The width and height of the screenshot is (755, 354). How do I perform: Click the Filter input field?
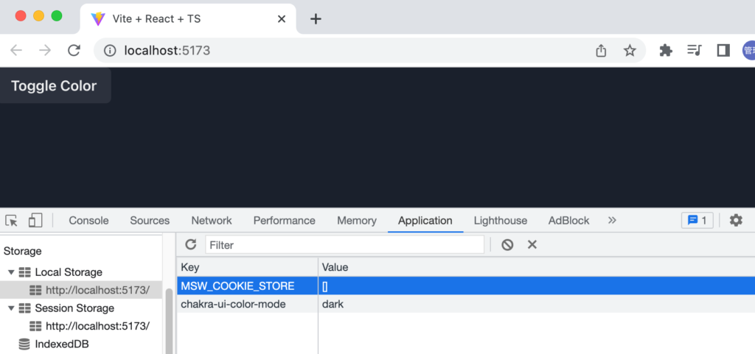coord(344,244)
